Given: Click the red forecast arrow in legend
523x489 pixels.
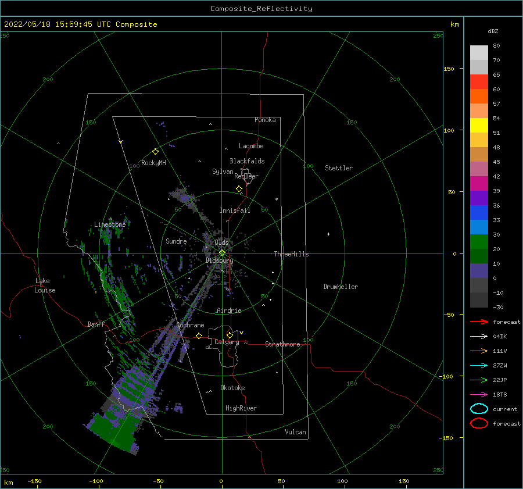Looking at the screenshot, I should coord(479,322).
